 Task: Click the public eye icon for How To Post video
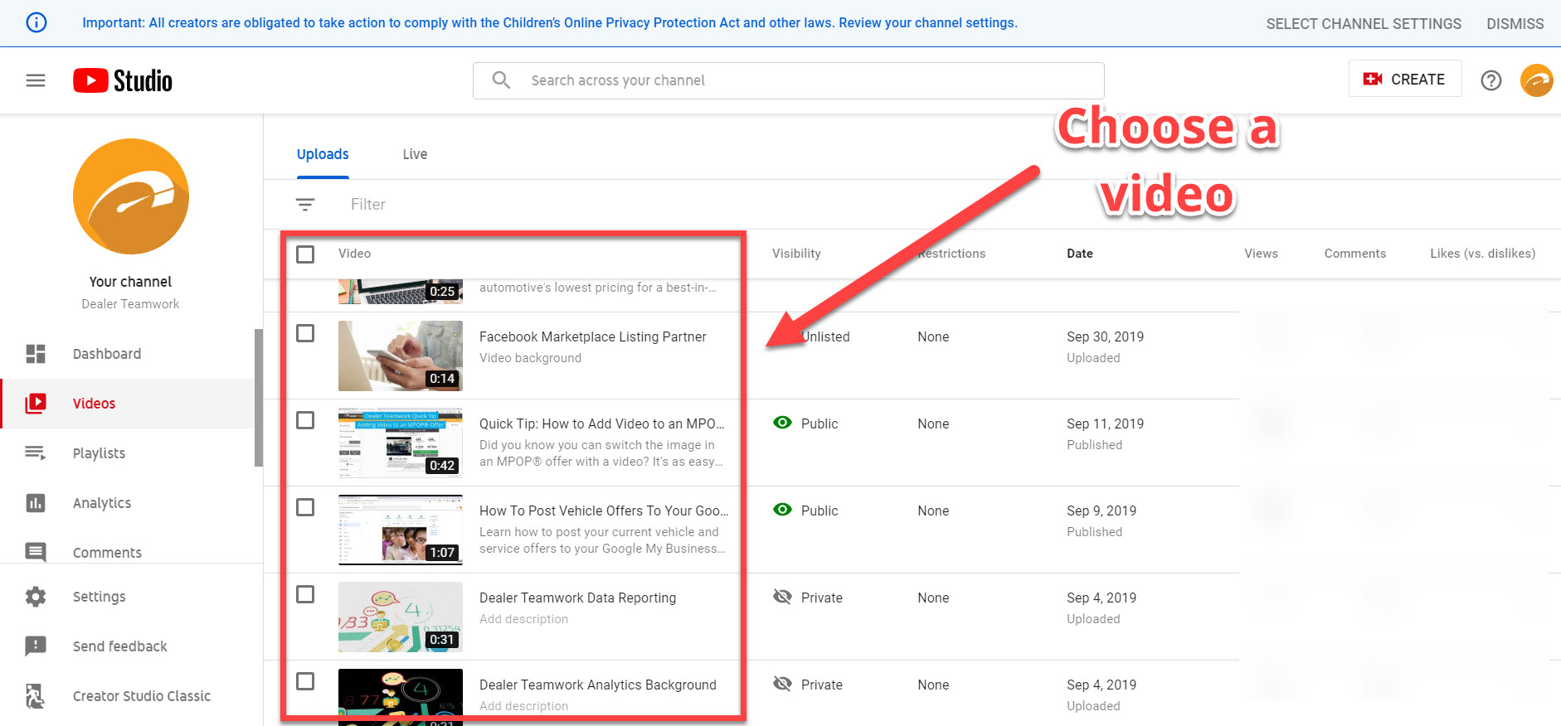(782, 510)
